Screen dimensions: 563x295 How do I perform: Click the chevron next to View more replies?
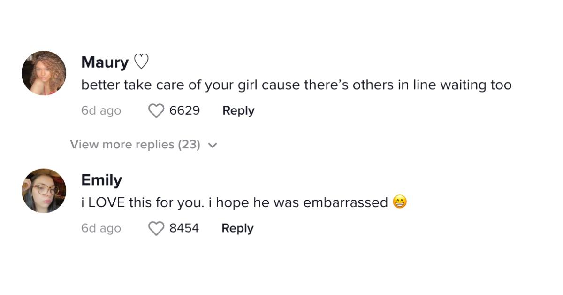click(x=213, y=145)
